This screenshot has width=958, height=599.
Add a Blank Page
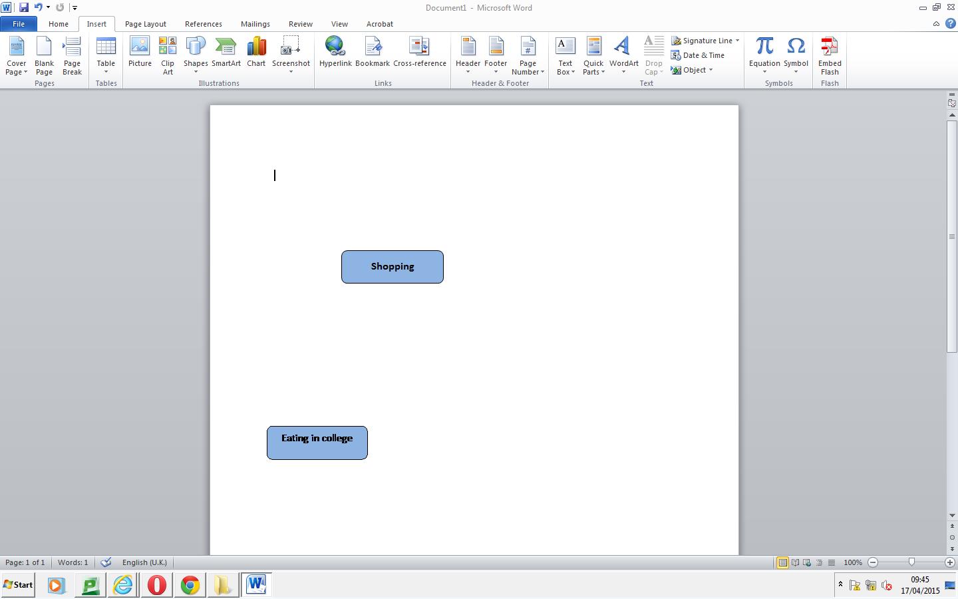pyautogui.click(x=44, y=56)
